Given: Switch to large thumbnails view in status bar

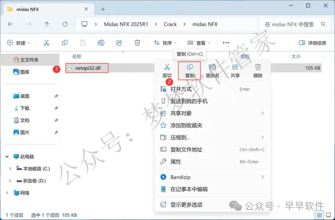Looking at the screenshot, I should [x=328, y=215].
